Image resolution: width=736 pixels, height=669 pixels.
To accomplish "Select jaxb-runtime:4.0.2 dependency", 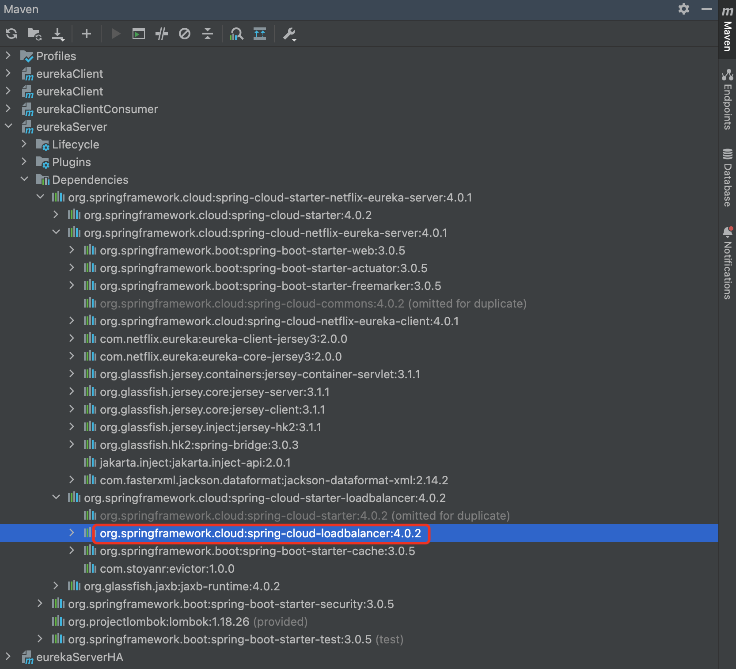I will coord(359,586).
